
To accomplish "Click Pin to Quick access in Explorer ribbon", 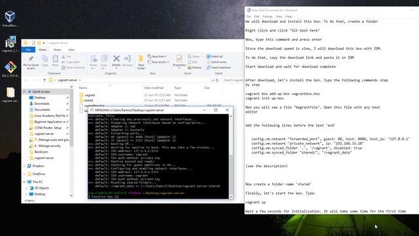I will pos(31,63).
